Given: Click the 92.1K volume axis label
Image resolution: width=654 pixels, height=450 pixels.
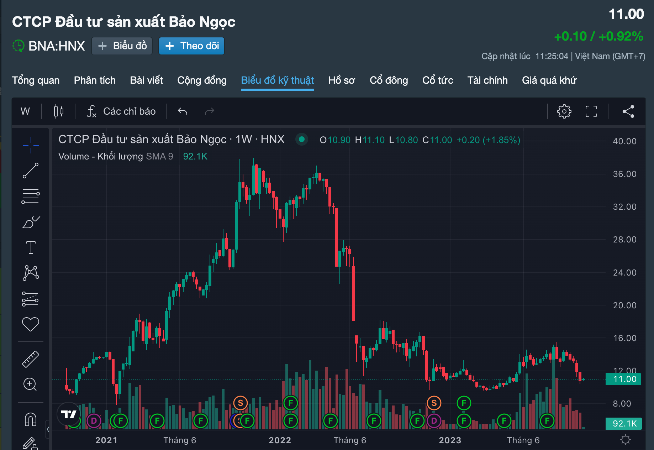Looking at the screenshot, I should [624, 424].
